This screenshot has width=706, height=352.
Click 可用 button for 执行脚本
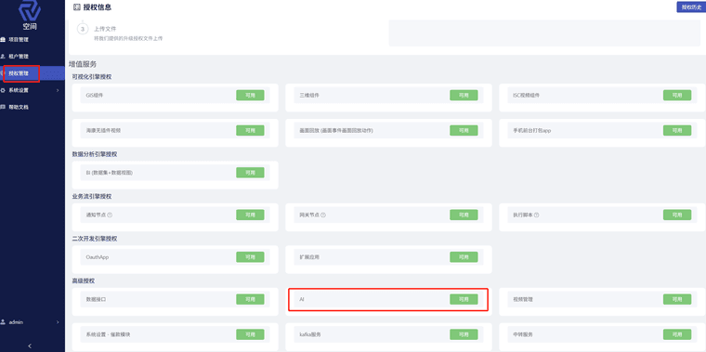coord(676,215)
